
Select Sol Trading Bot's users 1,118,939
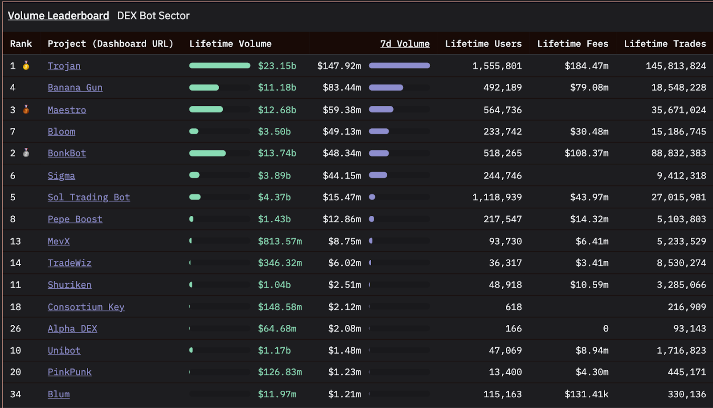click(497, 197)
